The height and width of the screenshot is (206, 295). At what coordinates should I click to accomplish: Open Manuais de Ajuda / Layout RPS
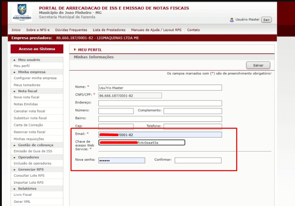156,30
